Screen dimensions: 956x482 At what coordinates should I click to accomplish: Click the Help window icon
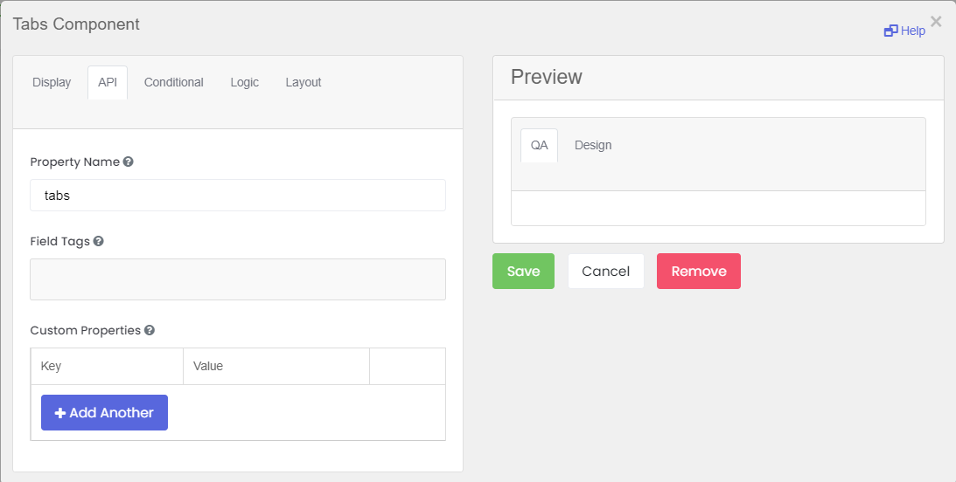[890, 31]
